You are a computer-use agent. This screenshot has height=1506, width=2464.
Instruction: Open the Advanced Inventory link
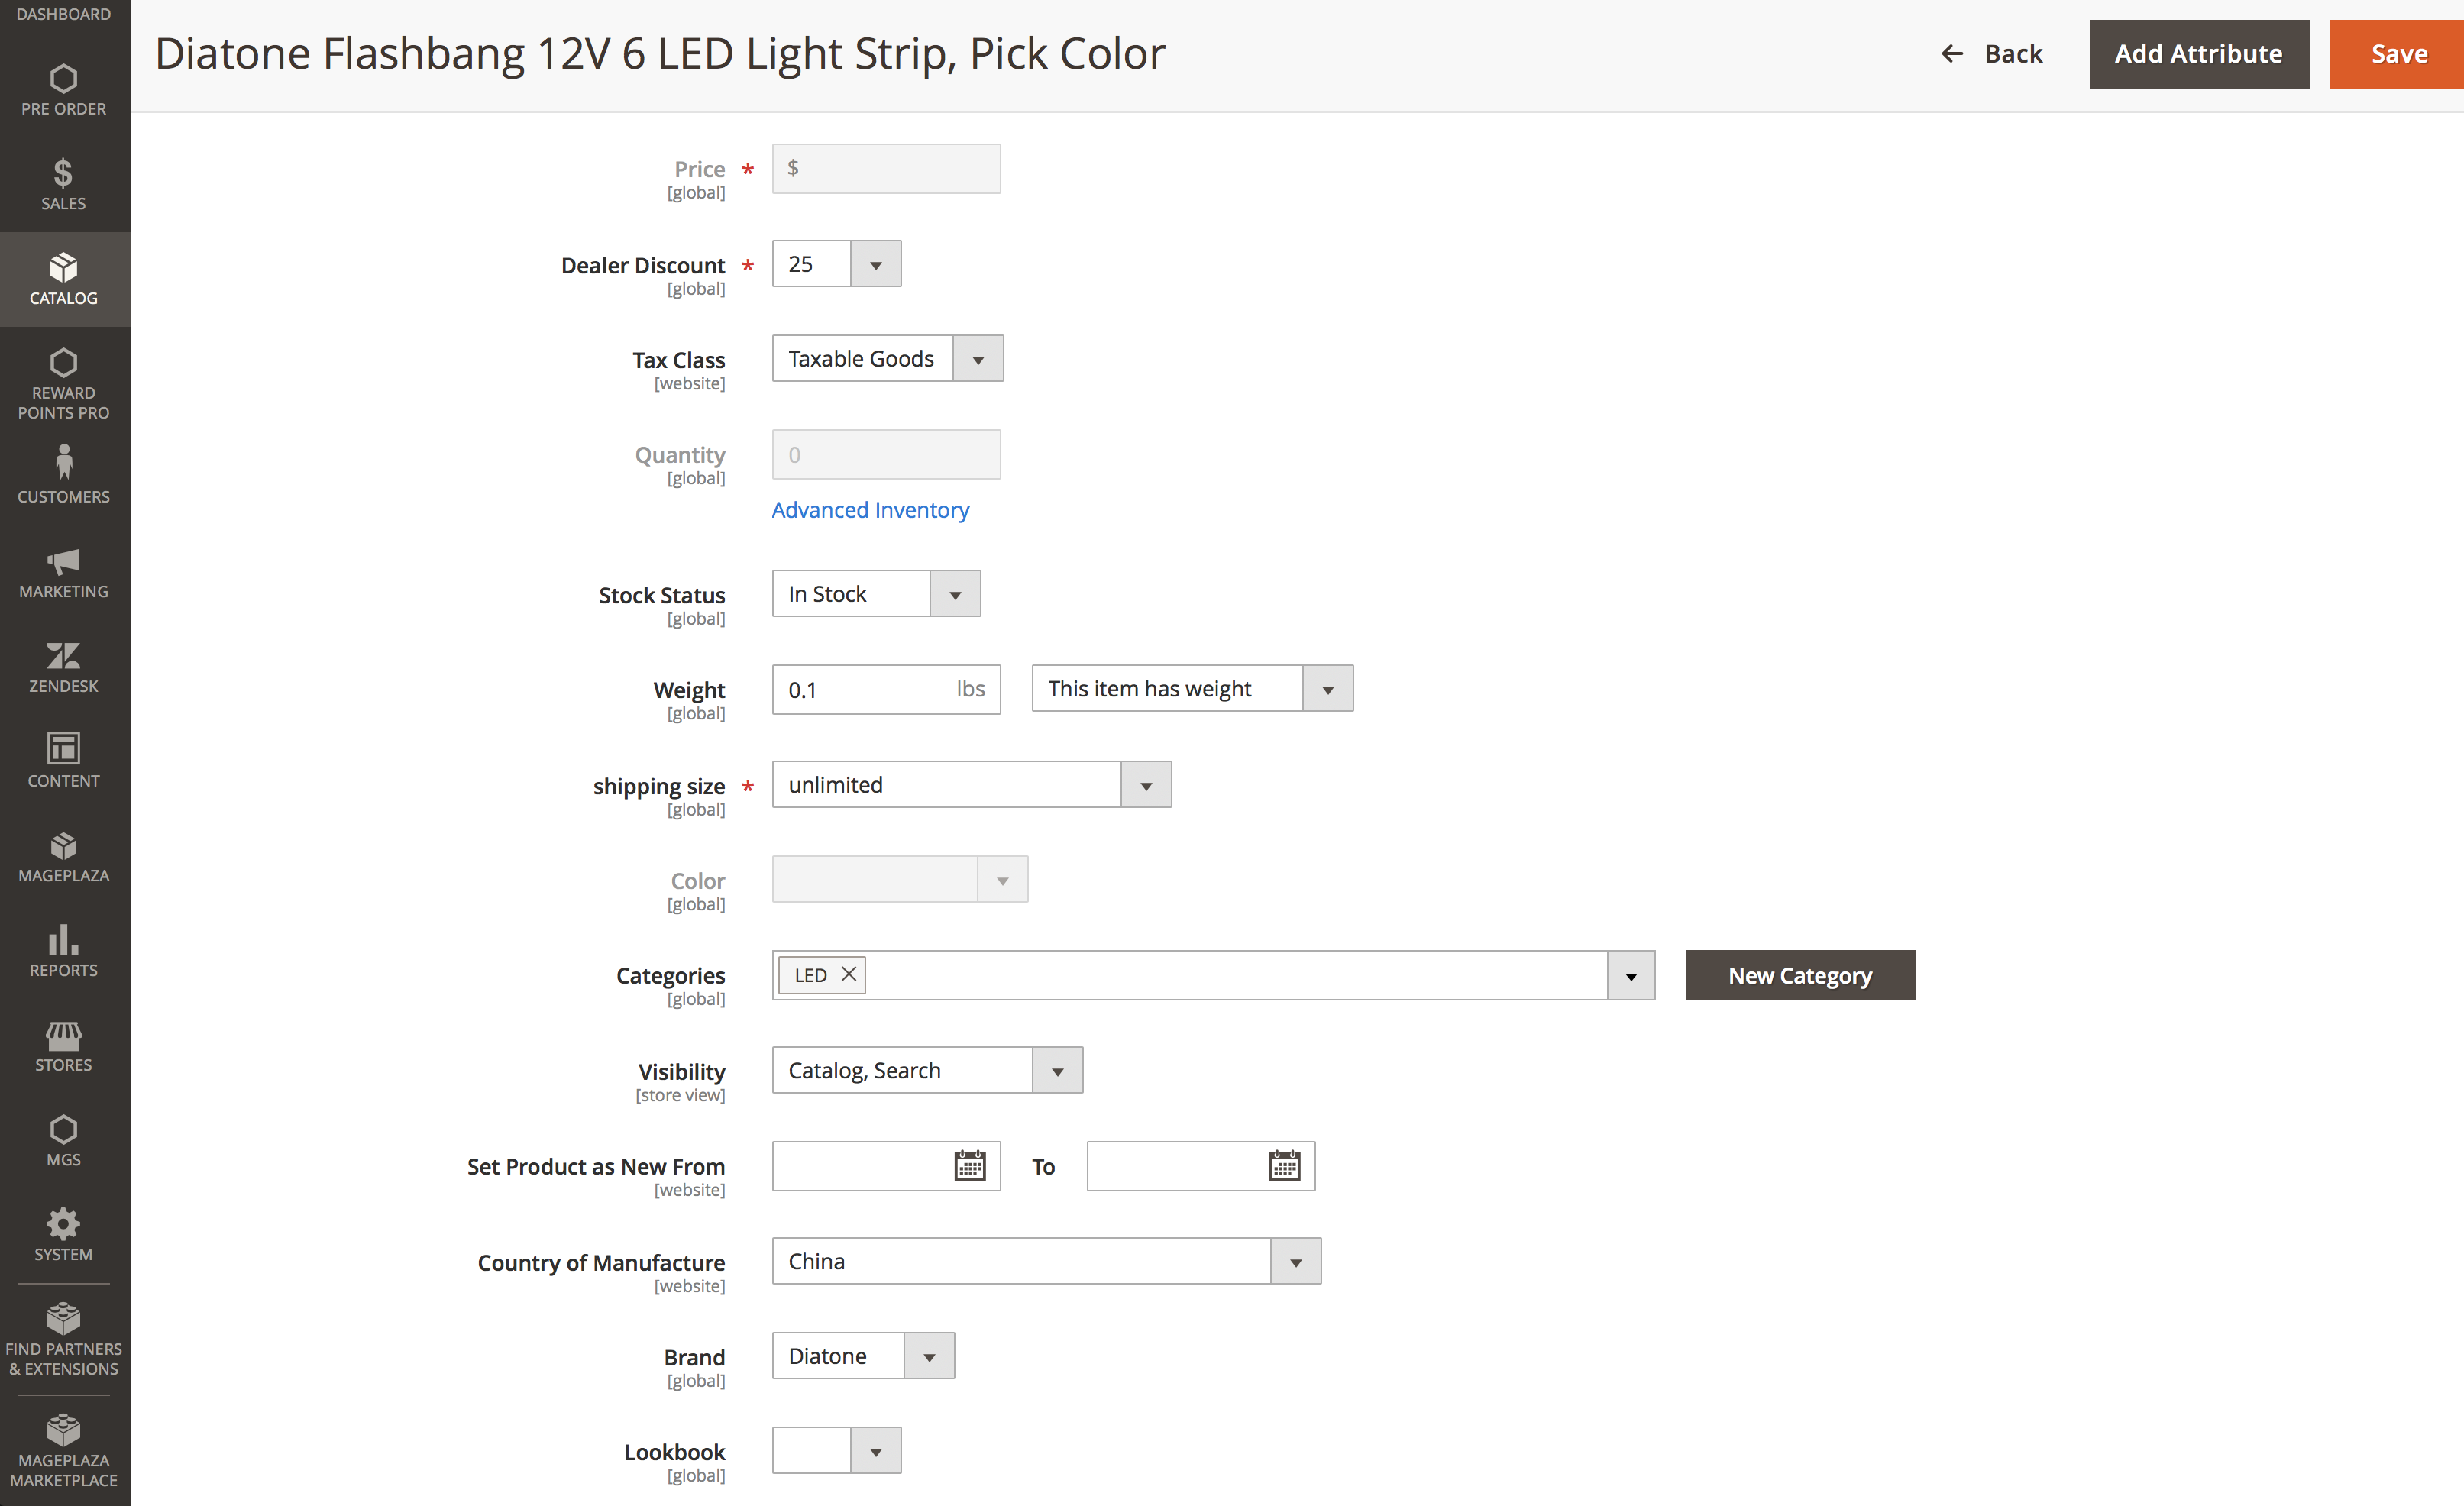click(x=870, y=510)
